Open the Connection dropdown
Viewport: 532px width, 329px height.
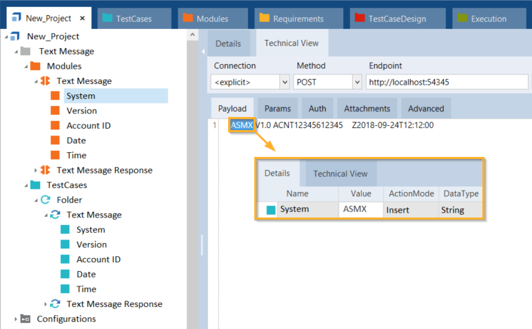[x=285, y=82]
